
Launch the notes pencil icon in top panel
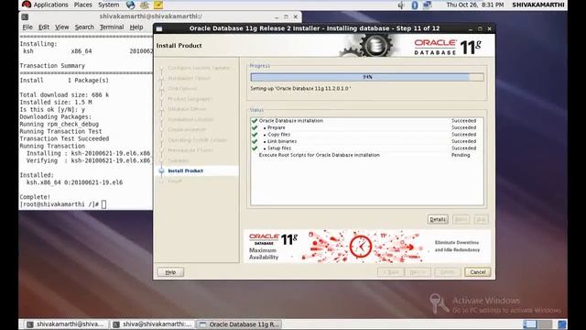click(x=158, y=5)
